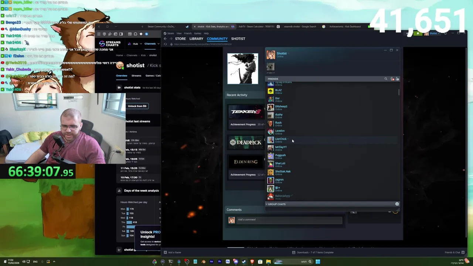Open the Streams tab on shotist page
The height and width of the screenshot is (266, 473).
[x=136, y=76]
